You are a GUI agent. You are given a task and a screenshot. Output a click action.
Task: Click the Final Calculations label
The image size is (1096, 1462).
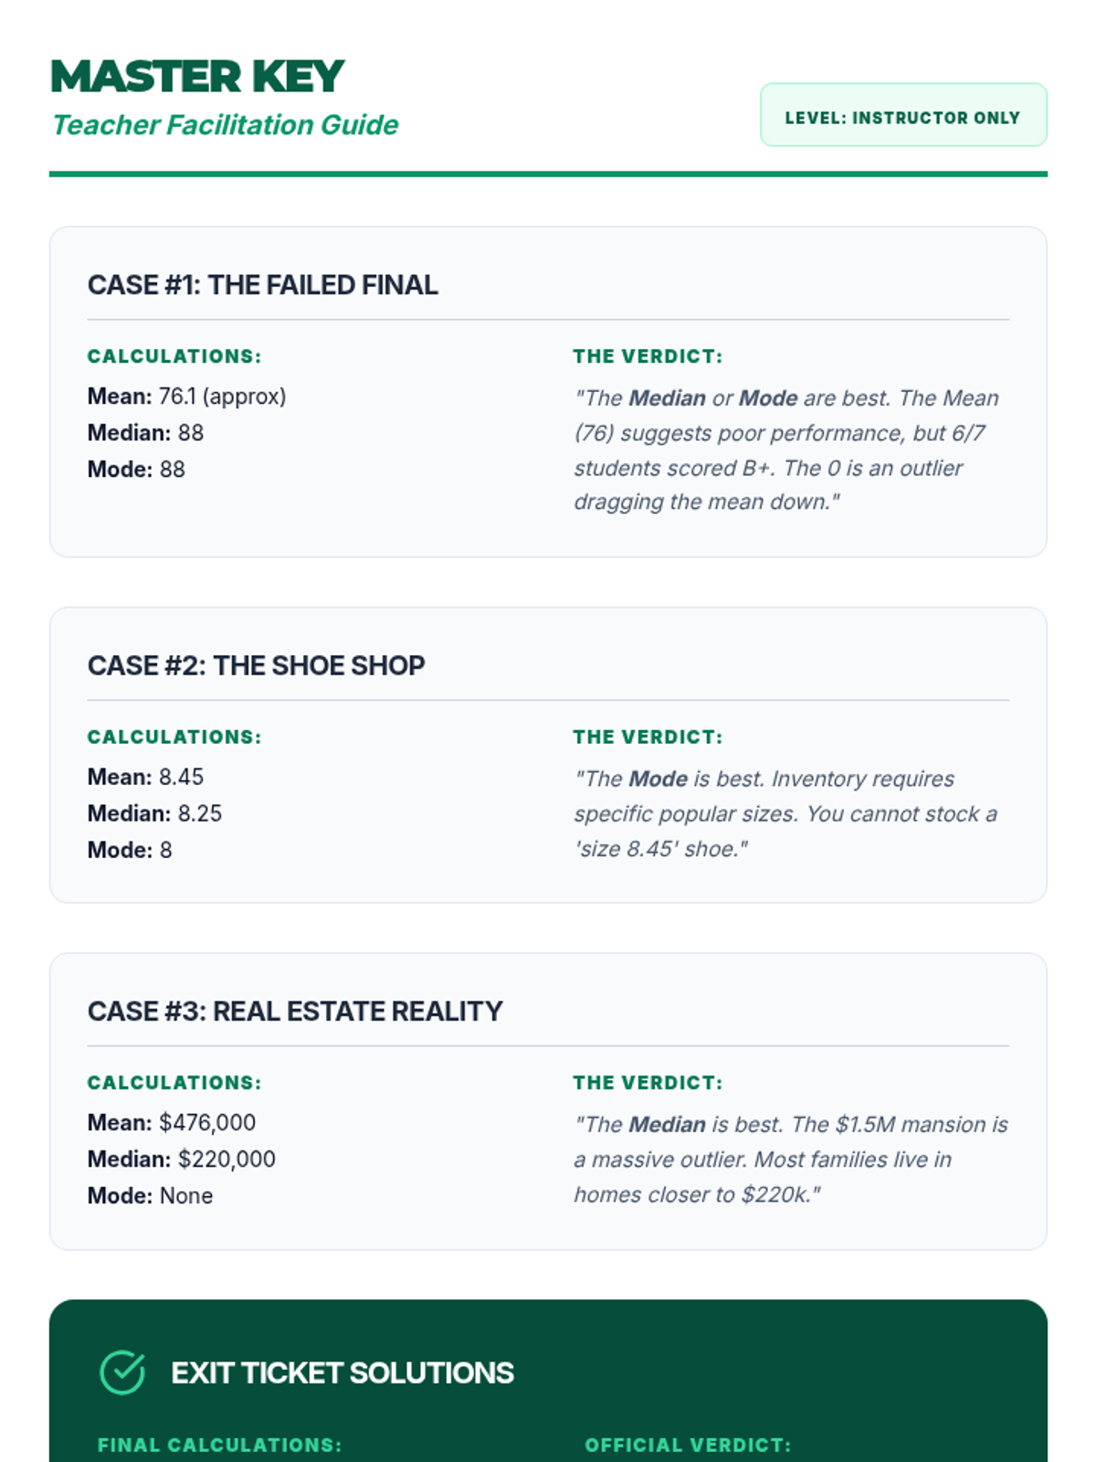[219, 1445]
